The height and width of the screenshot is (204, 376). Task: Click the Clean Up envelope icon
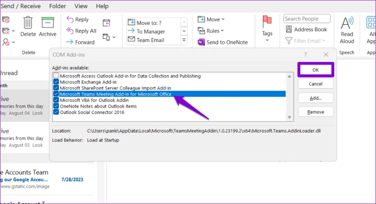point(6,31)
